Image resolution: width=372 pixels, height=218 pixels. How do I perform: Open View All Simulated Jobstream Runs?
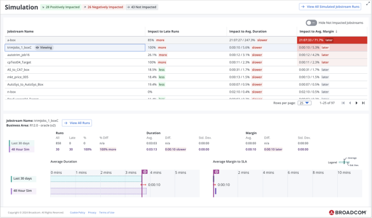(x=330, y=7)
